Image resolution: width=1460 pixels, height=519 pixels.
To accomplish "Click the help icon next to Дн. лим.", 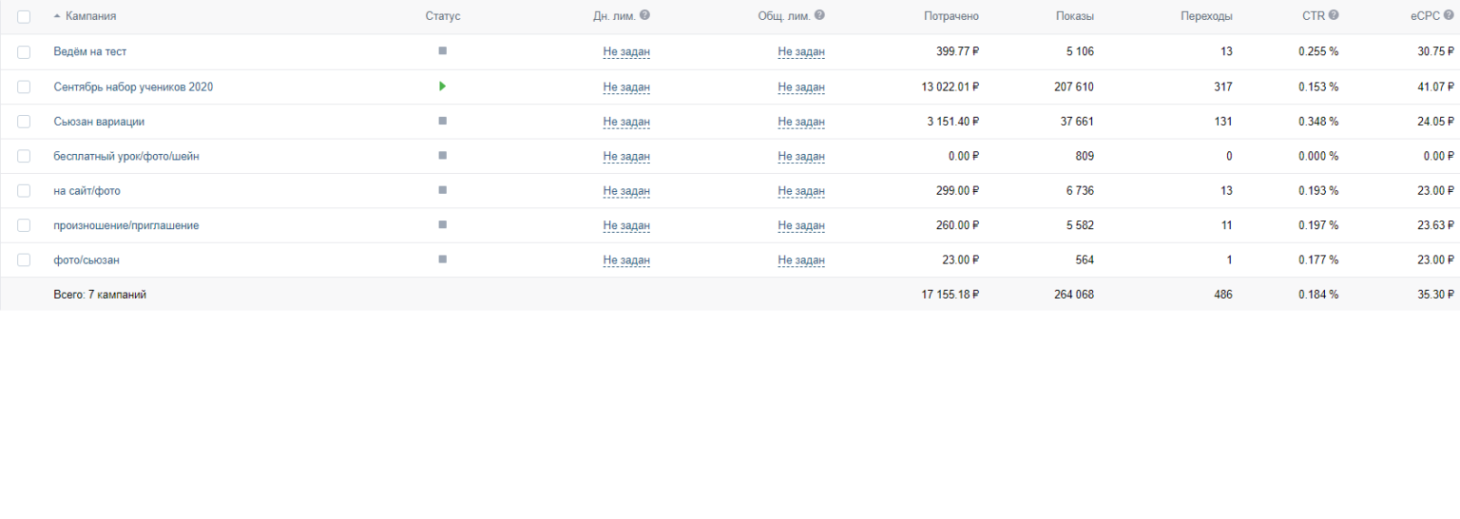I will pos(645,15).
